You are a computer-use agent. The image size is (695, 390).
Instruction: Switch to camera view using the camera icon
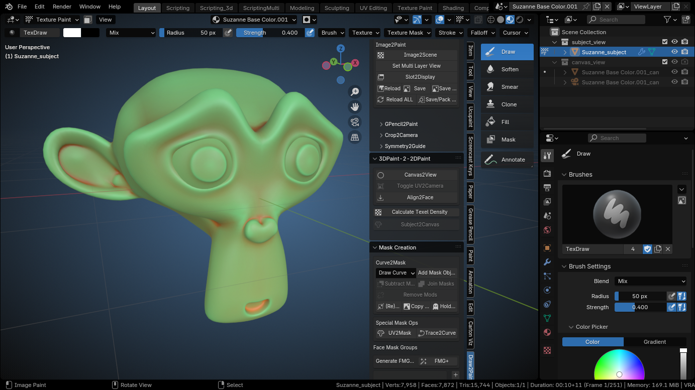coord(355,122)
